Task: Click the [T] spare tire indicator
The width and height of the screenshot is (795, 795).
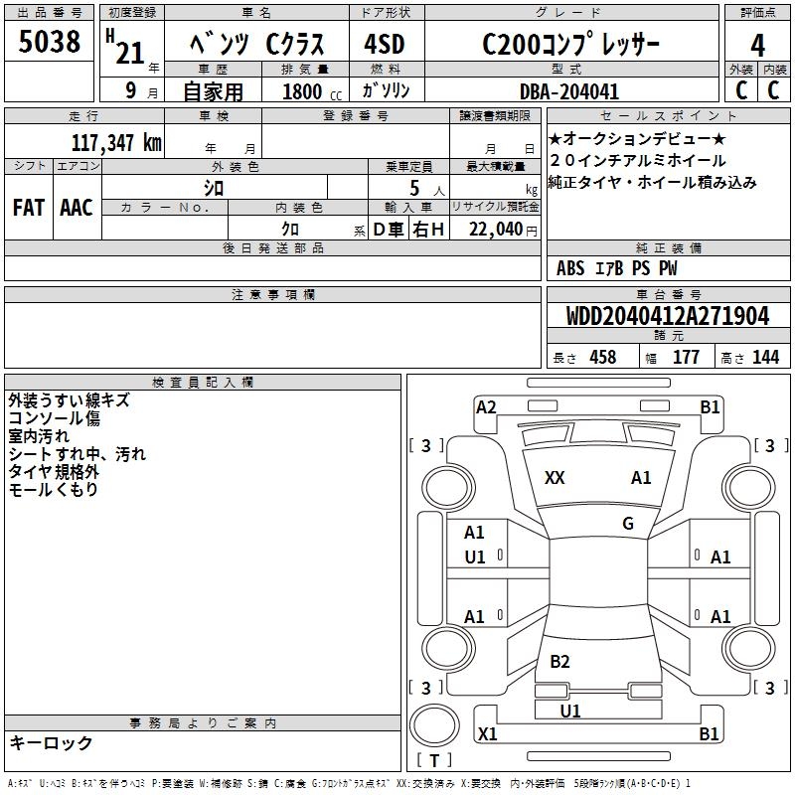Action: click(x=433, y=761)
